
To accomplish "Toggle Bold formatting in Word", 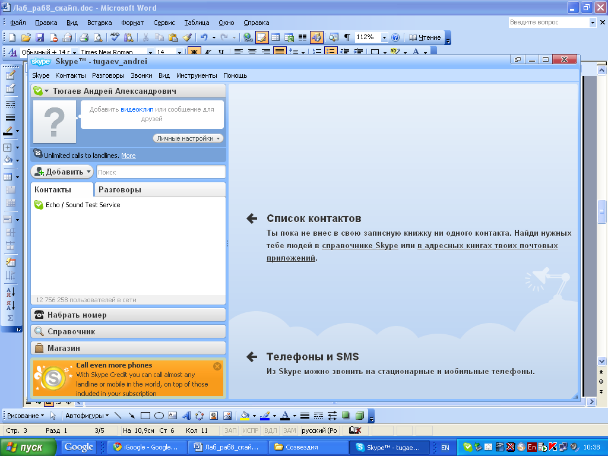I will 194,52.
